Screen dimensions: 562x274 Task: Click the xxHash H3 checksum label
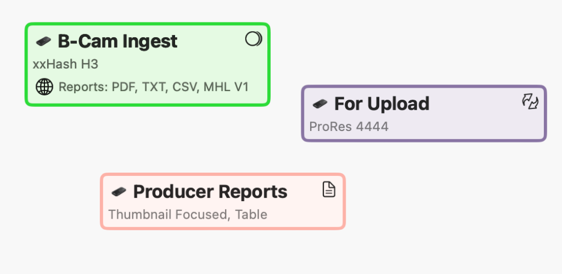click(66, 64)
